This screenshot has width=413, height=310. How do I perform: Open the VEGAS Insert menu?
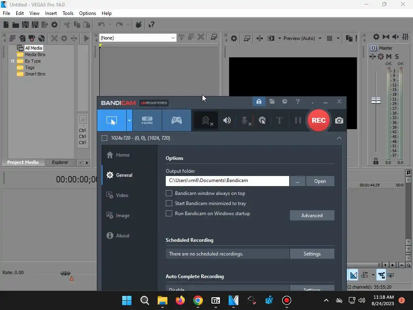click(51, 13)
